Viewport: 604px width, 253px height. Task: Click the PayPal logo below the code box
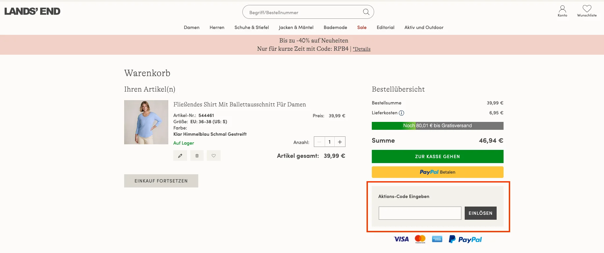pos(465,239)
